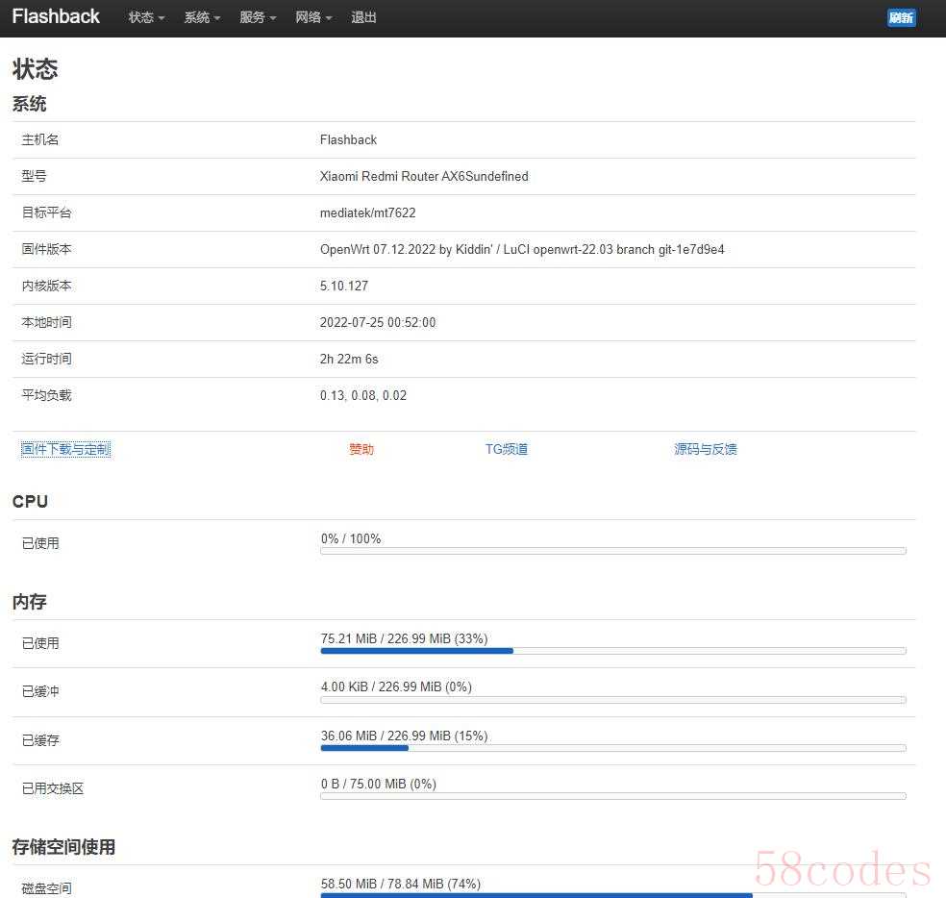Expand the 系统 navigation menu
The height and width of the screenshot is (898, 946).
click(x=202, y=17)
